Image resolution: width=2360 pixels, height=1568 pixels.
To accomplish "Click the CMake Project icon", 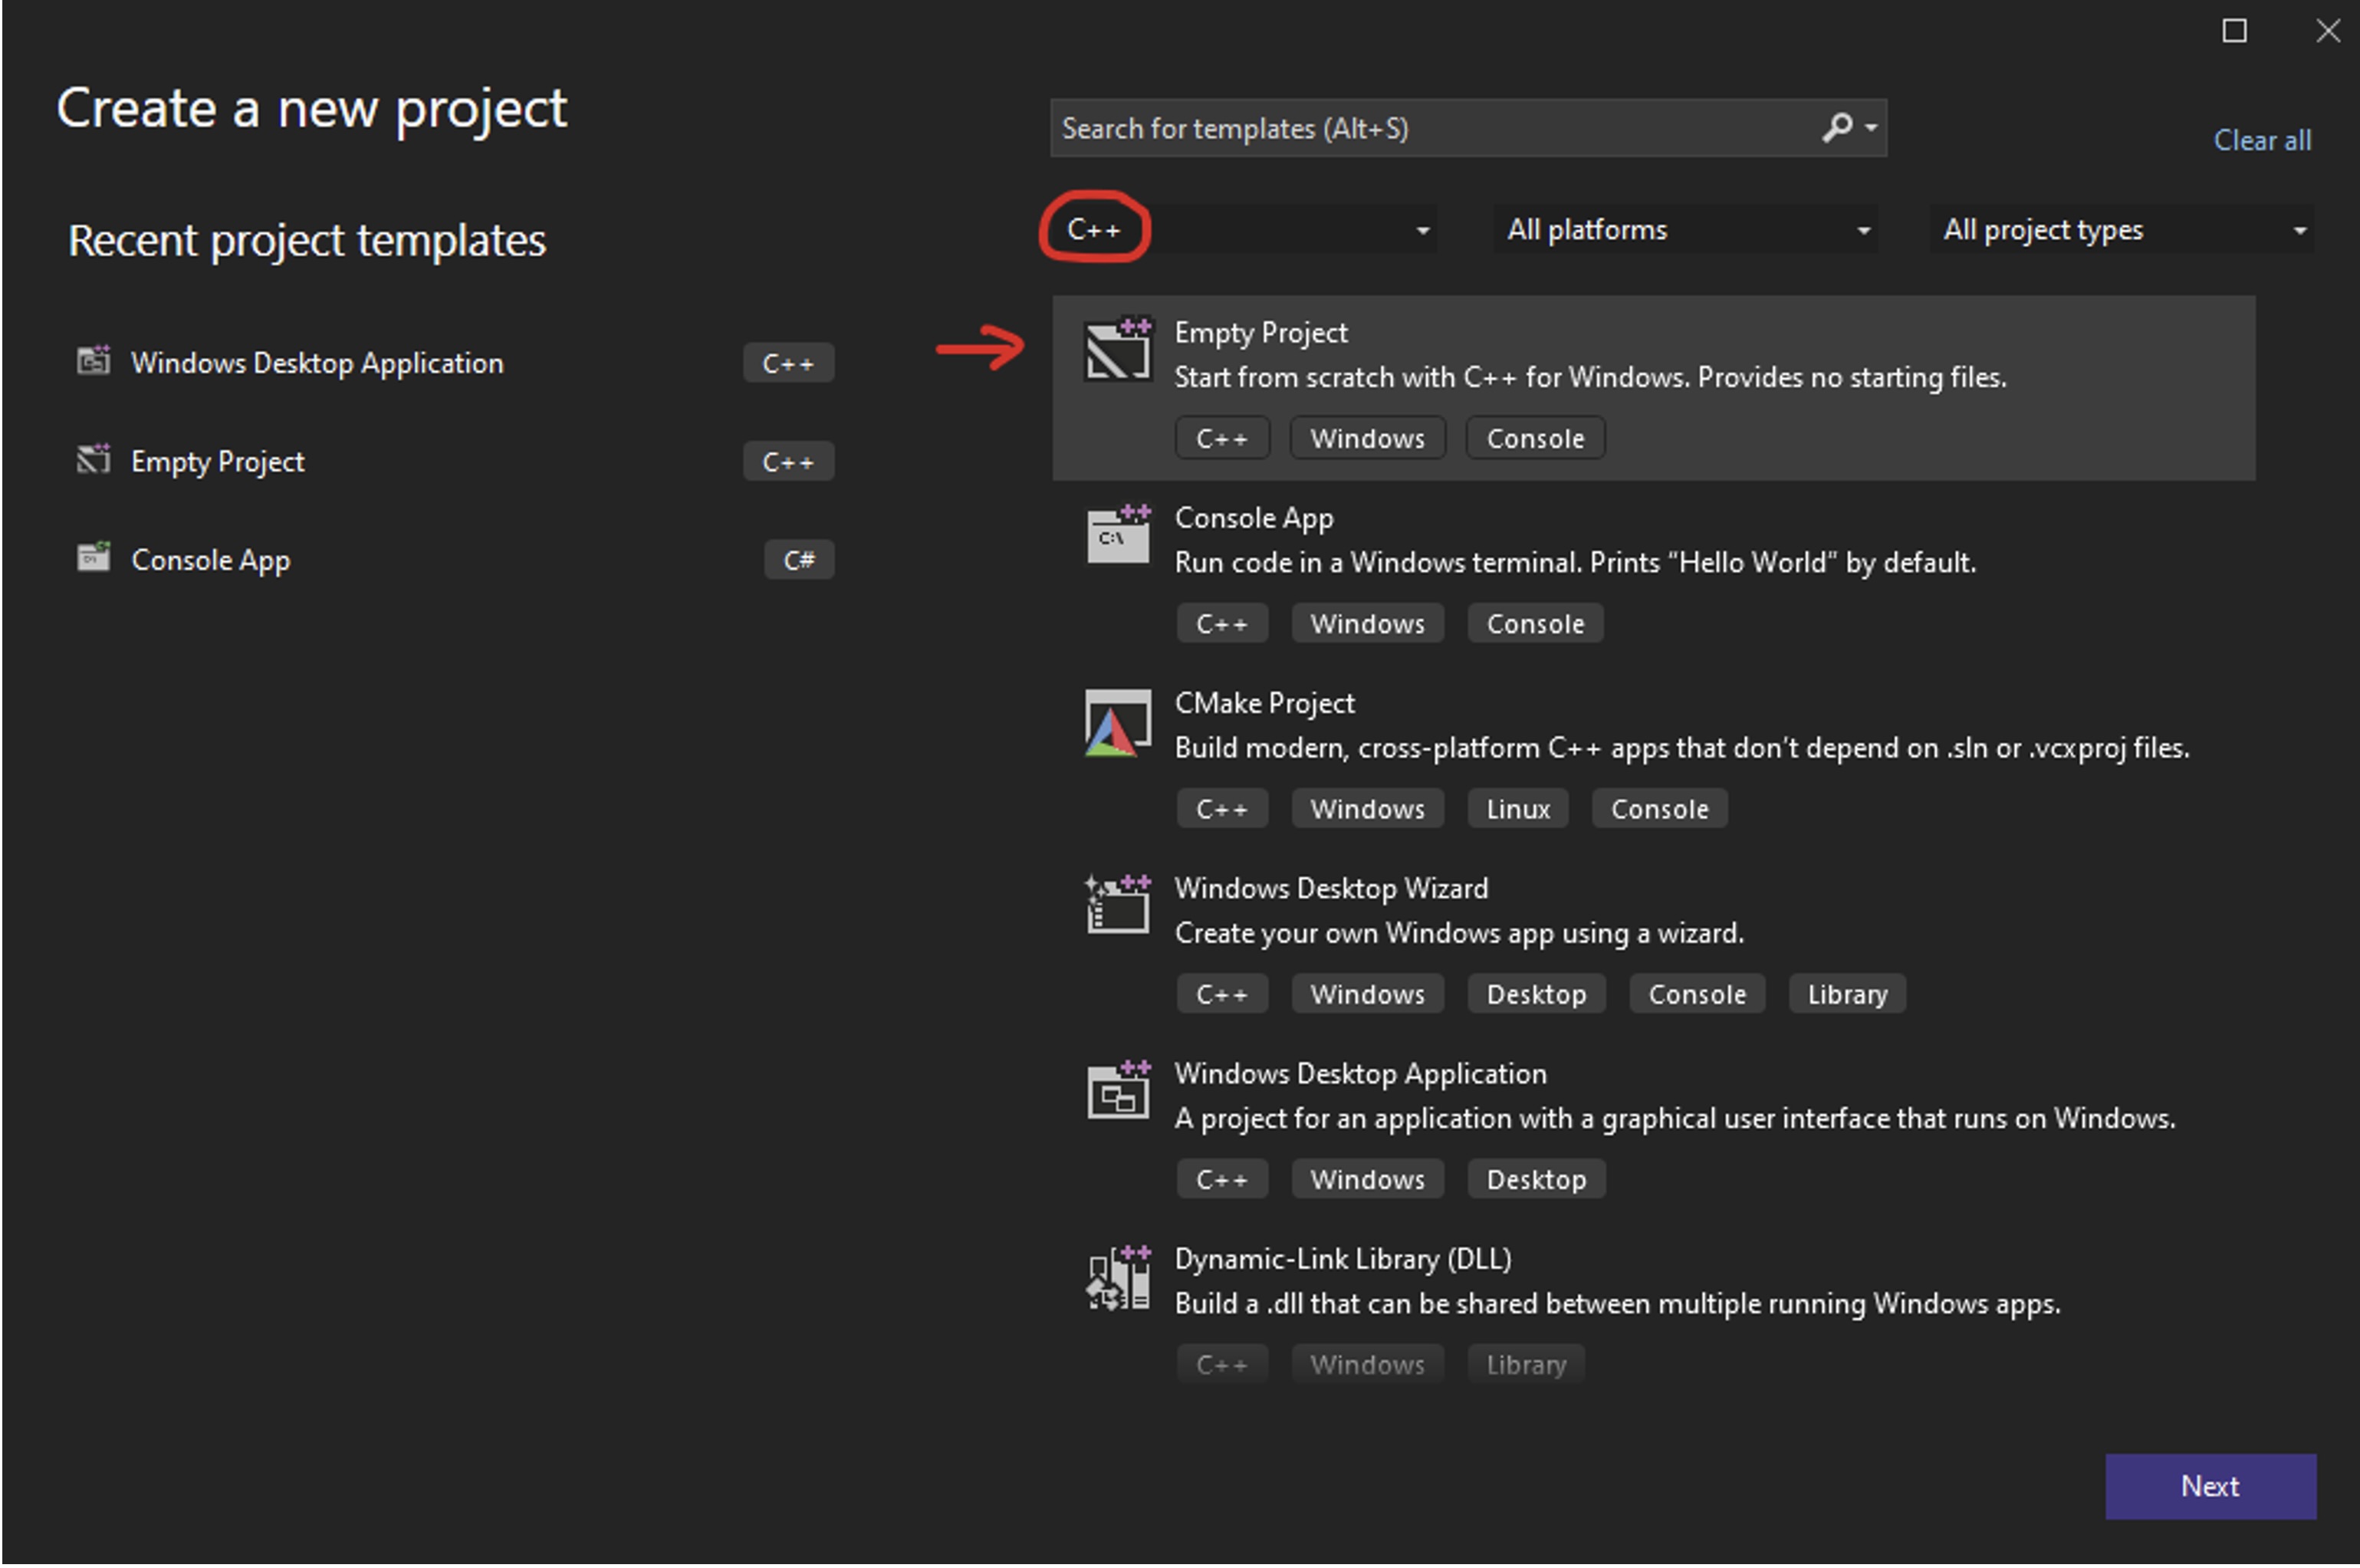I will point(1117,722).
